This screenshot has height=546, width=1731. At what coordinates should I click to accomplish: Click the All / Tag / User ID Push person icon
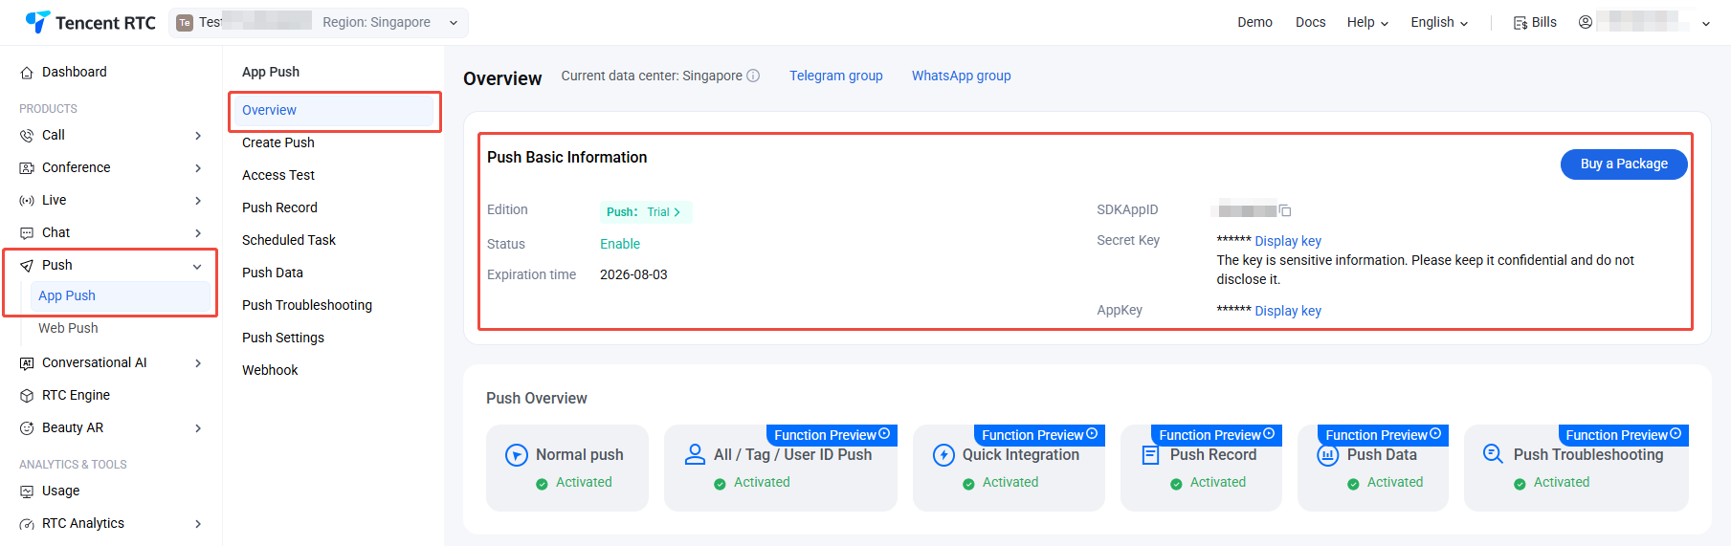(x=695, y=454)
